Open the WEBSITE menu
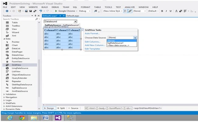Screen dimensions: 198x122 pyautogui.click(x=33, y=7)
